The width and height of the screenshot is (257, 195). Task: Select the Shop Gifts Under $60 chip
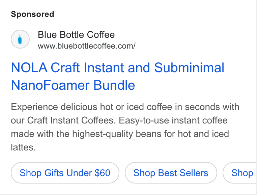(x=65, y=173)
